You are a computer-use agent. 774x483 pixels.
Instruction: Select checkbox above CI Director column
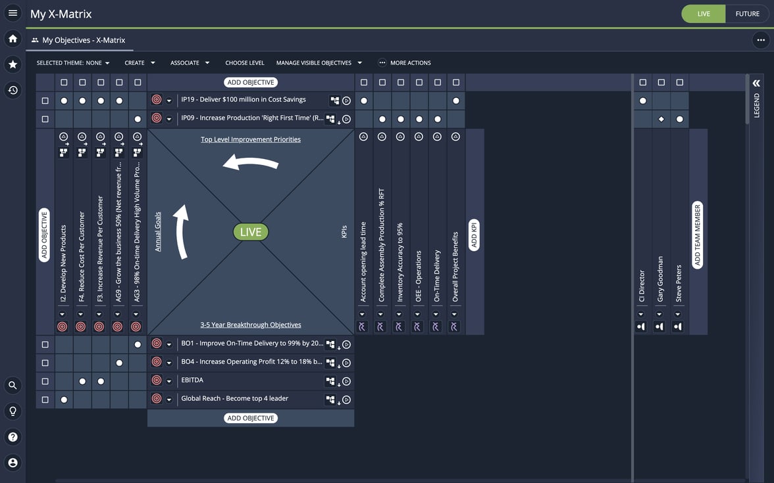(x=643, y=83)
